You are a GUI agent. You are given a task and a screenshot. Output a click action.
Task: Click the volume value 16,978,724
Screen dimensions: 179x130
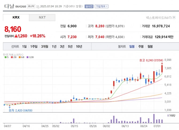(161, 26)
